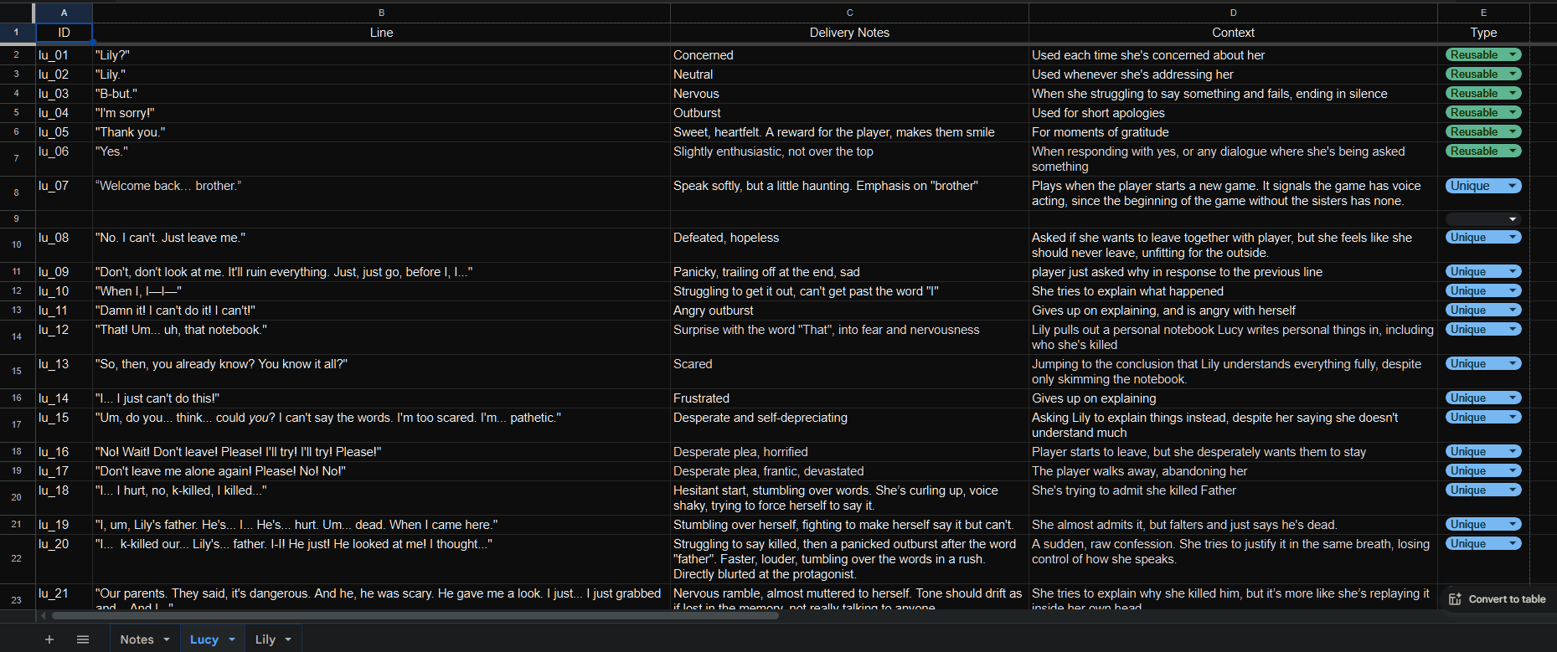This screenshot has width=1557, height=652.
Task: Select column D header
Action: point(1233,13)
